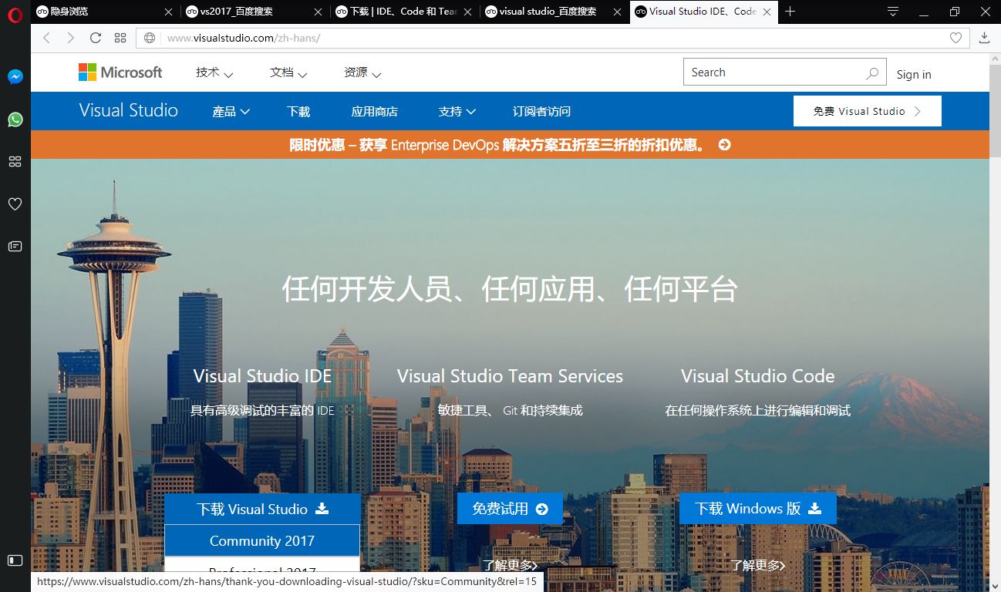Toggle the sidebar panel icon at bottom left

15,560
